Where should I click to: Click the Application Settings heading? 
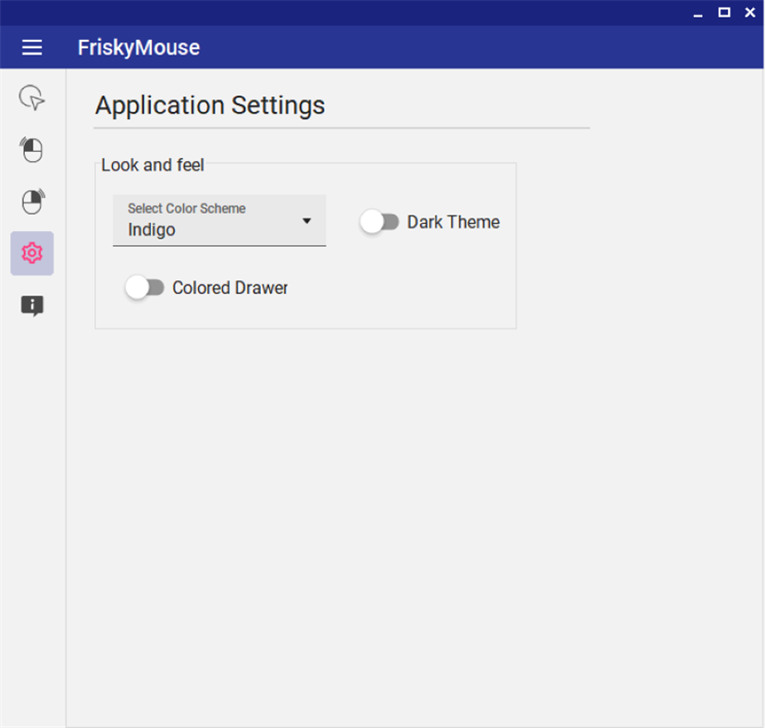coord(209,105)
